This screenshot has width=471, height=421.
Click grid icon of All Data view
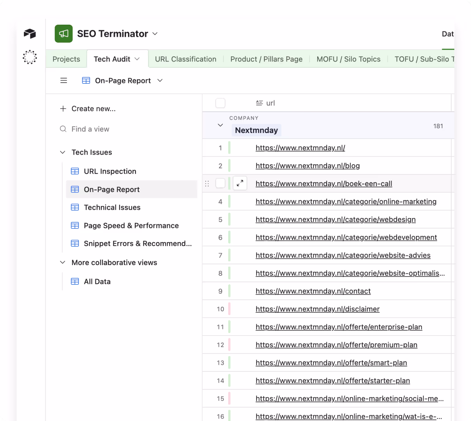[75, 281]
